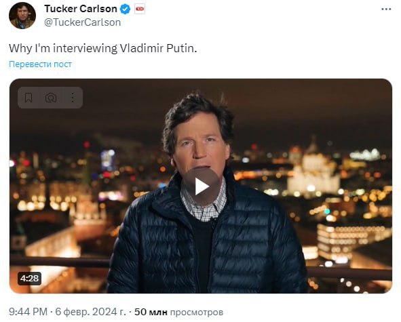Click the "Перевести пост" translate link
401x322 pixels.
tap(40, 64)
